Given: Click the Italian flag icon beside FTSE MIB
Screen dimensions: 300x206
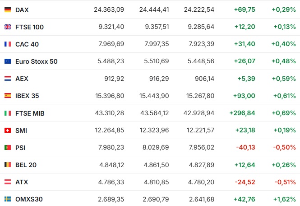Looking at the screenshot, I should 8,113.
